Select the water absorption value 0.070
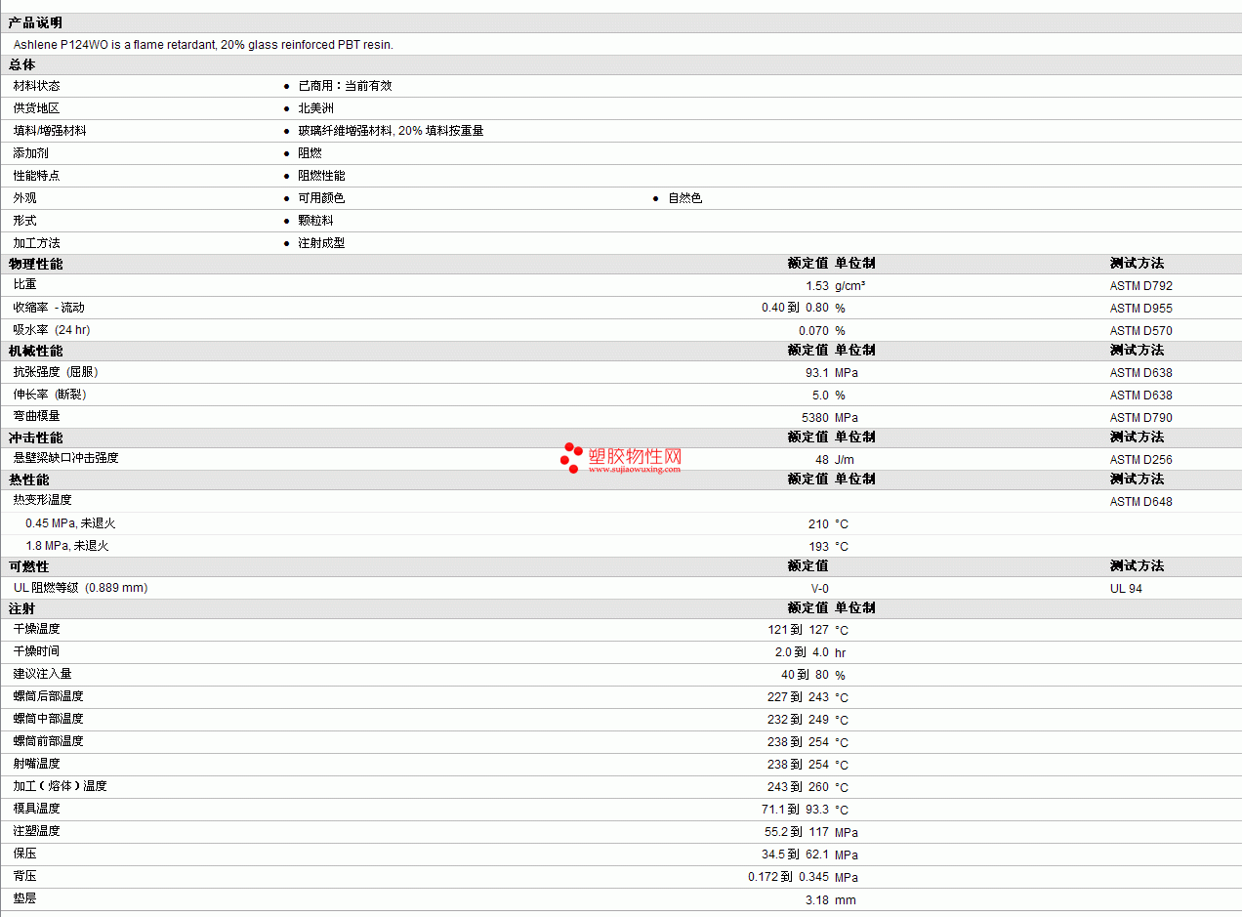1242x917 pixels. tap(813, 331)
